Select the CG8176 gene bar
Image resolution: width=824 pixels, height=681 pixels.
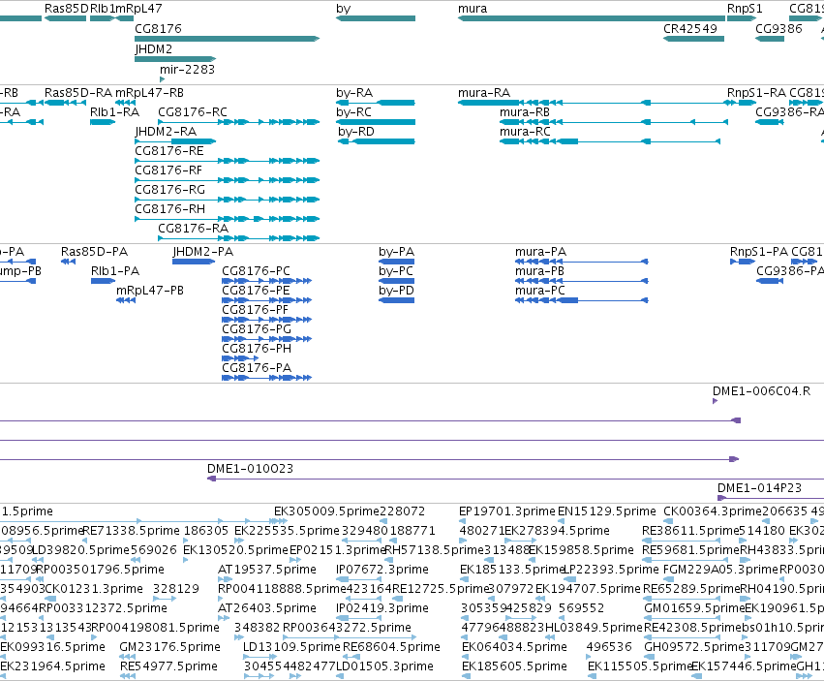(227, 39)
